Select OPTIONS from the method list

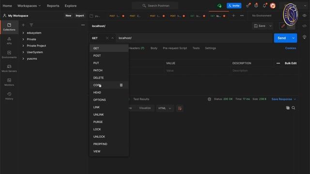(109, 100)
